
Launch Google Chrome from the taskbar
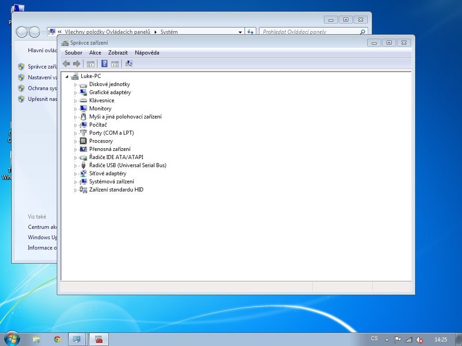click(57, 340)
